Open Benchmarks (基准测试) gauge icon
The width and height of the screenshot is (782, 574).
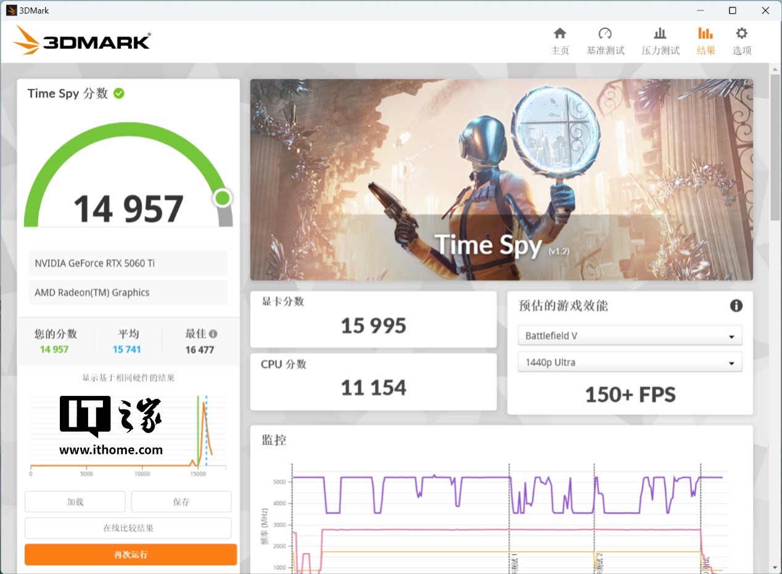(605, 33)
